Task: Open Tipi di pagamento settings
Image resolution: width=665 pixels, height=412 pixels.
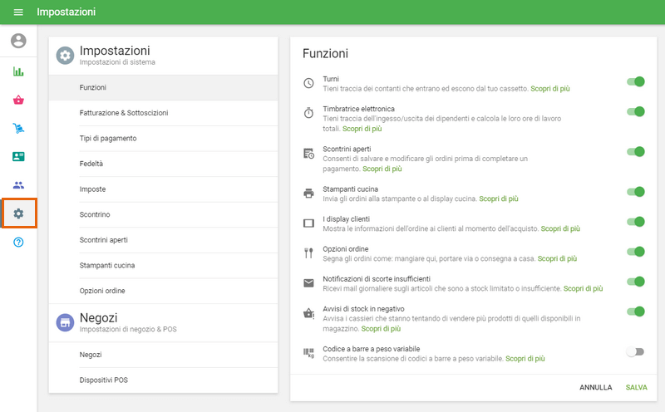Action: (x=108, y=138)
